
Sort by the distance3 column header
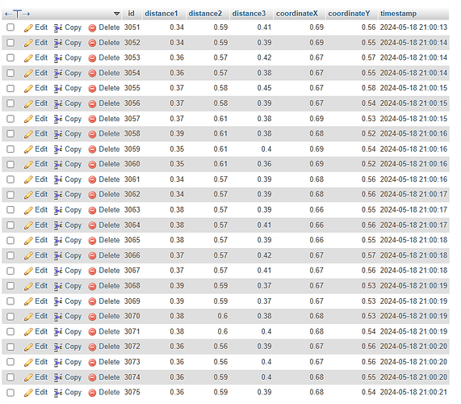pyautogui.click(x=249, y=14)
